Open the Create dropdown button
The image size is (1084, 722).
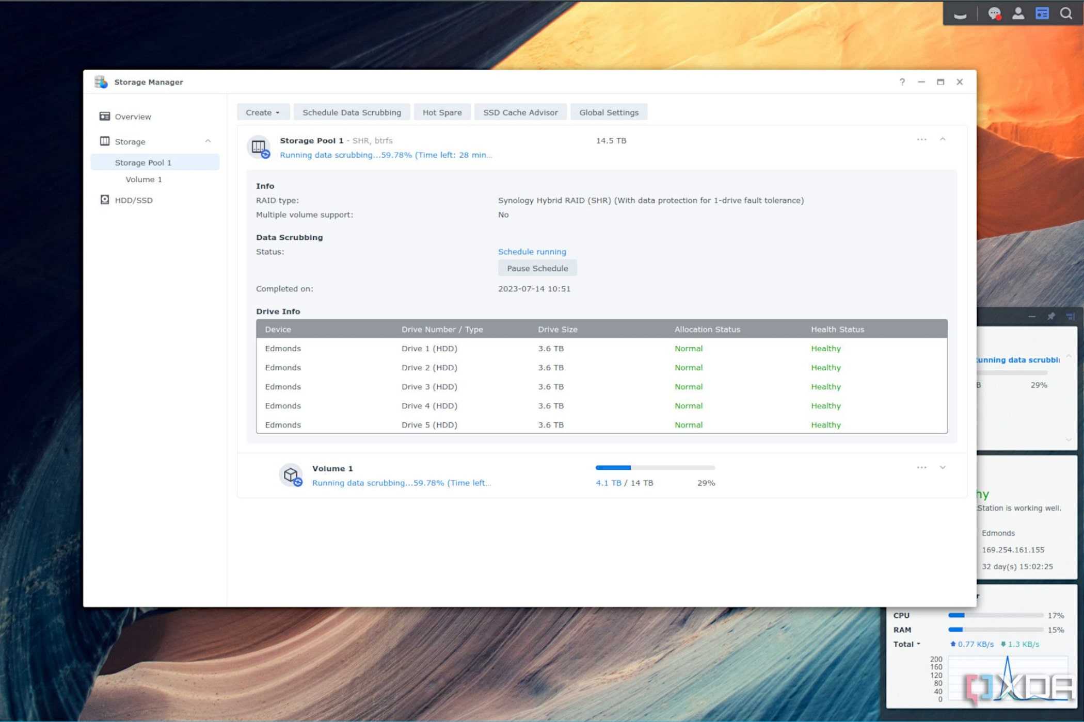[263, 112]
